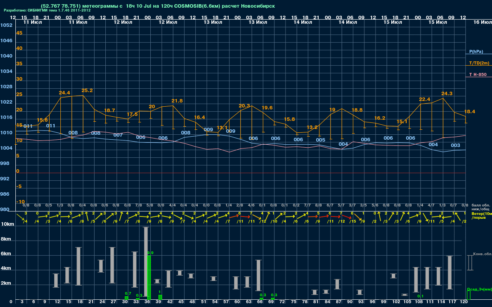Click the green 9.9 precipitation value
This screenshot has height=307, width=492.
point(150,253)
